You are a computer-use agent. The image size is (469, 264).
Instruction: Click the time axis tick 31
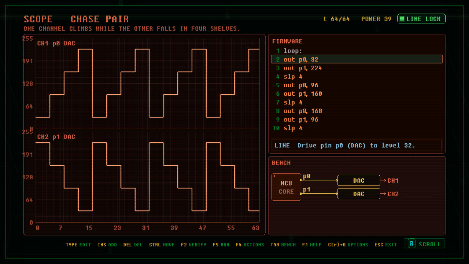146,228
